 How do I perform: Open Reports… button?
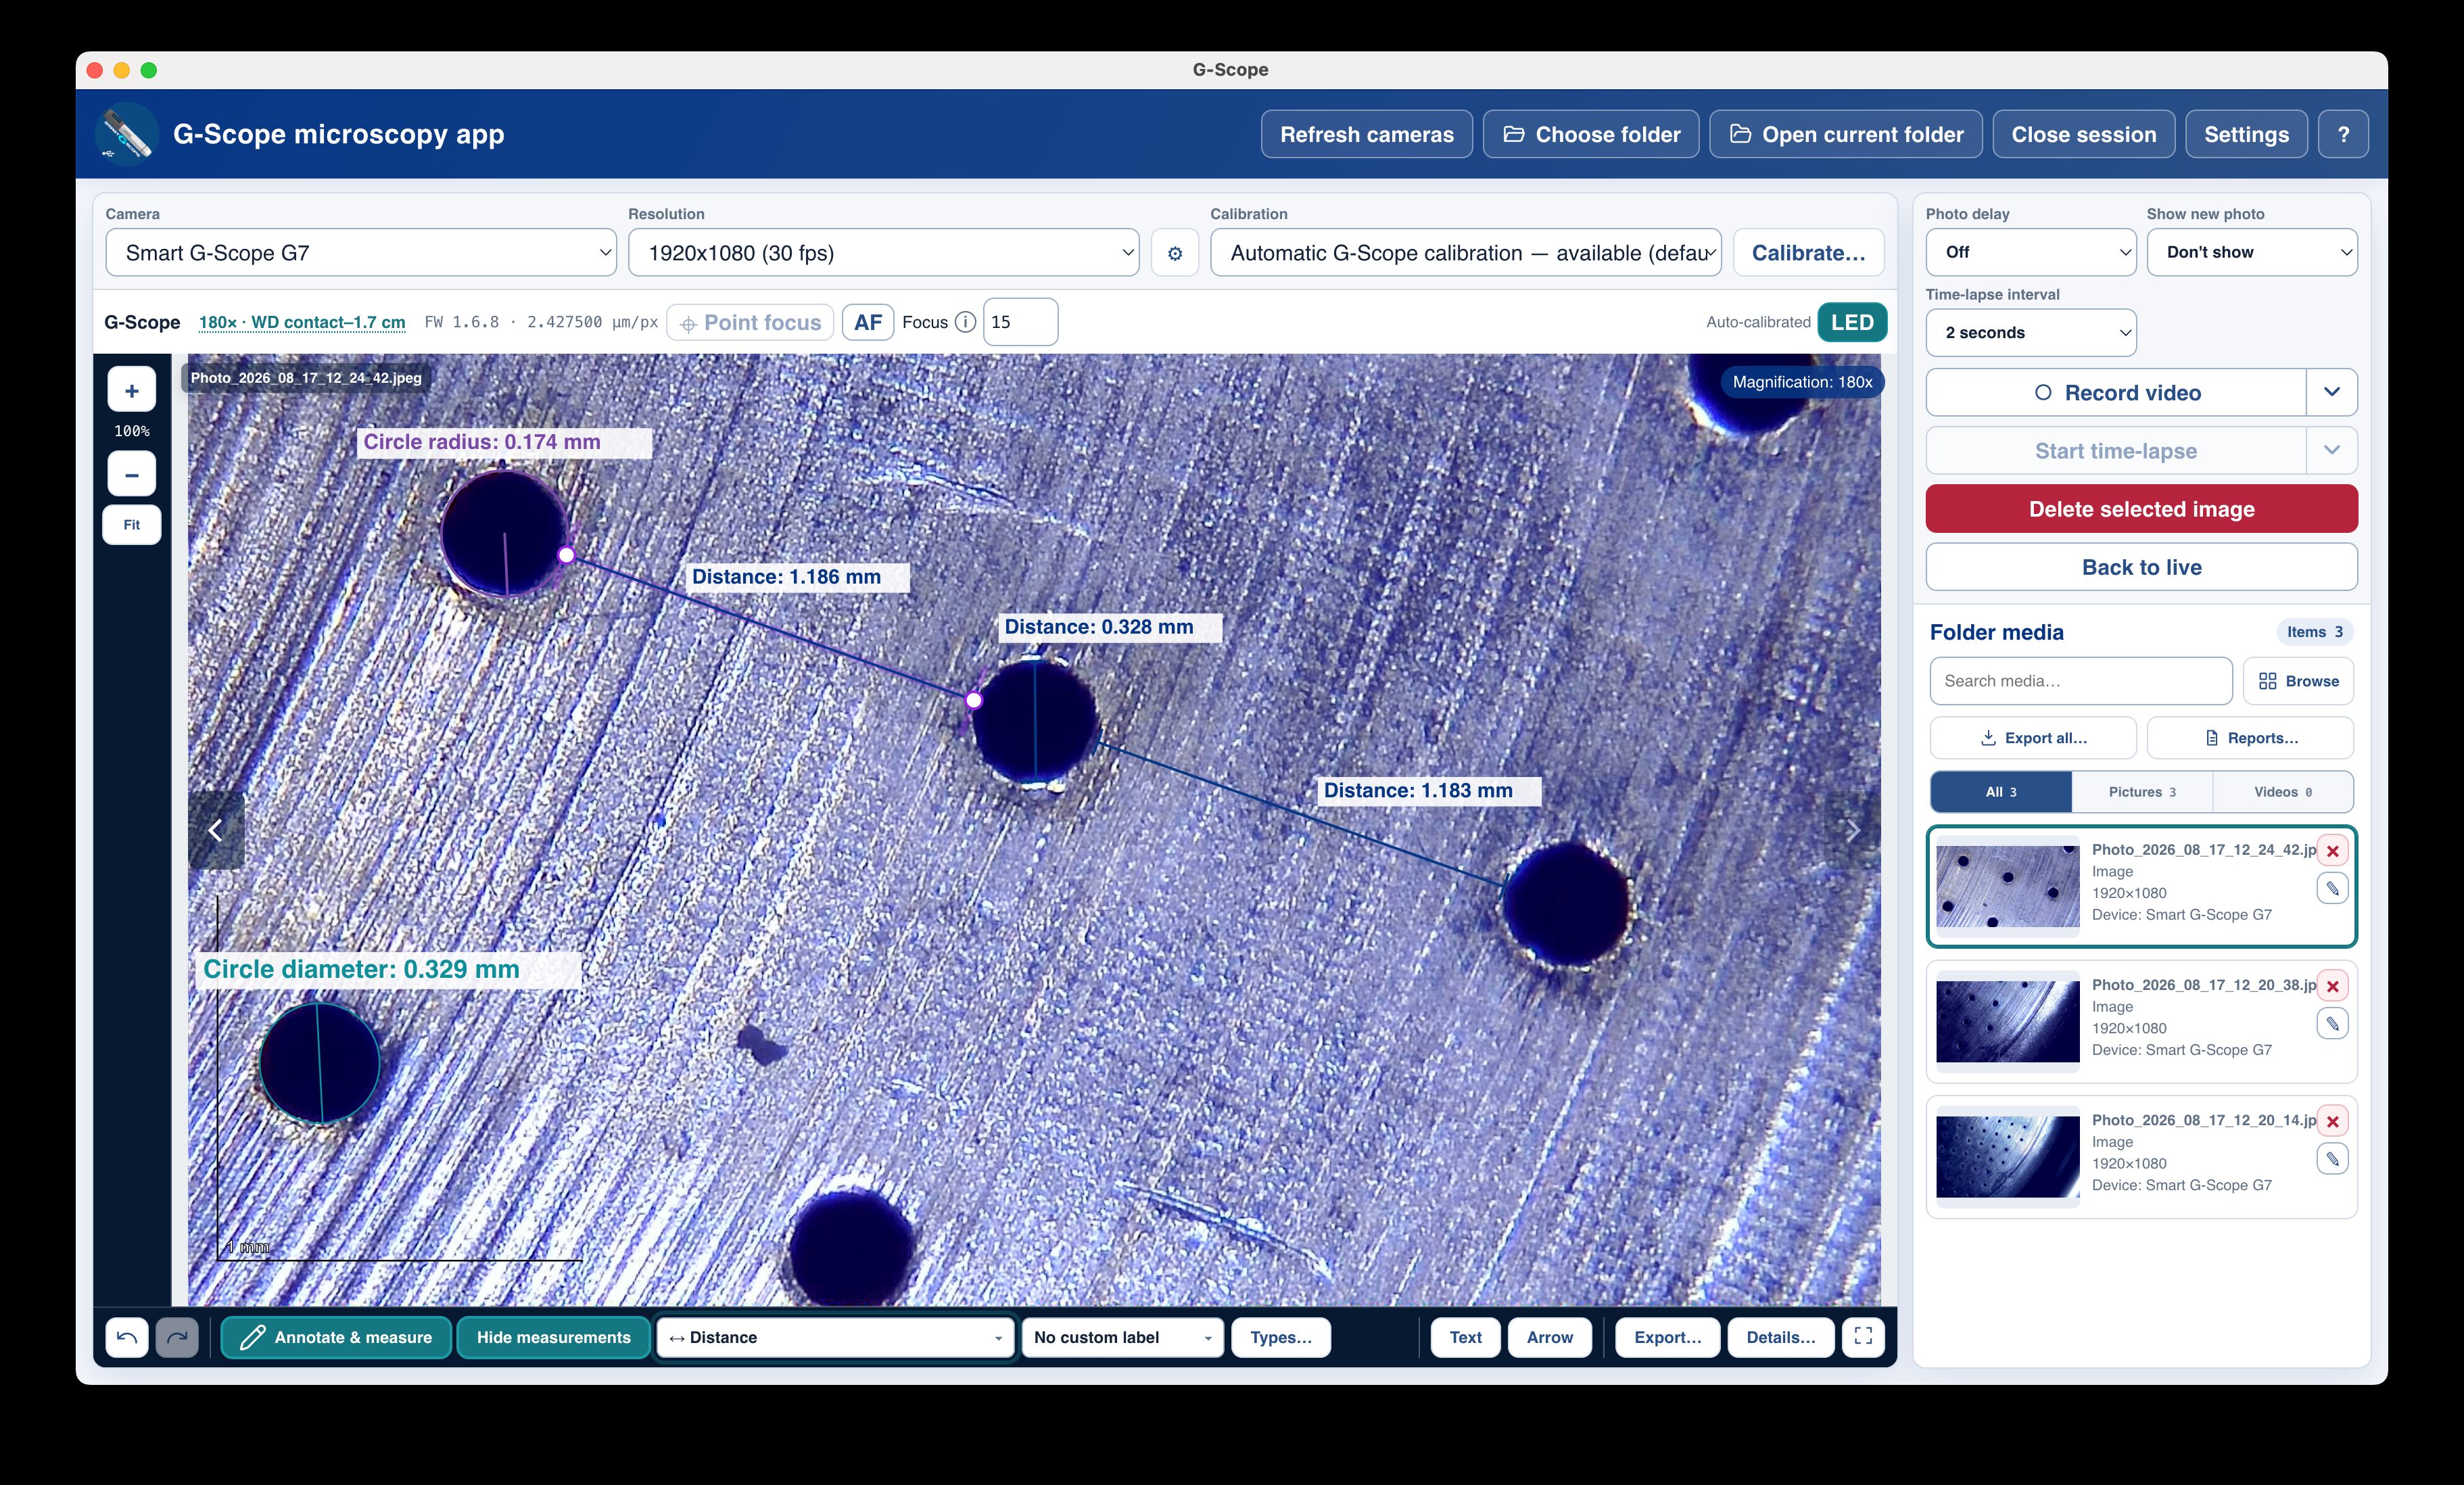pyautogui.click(x=2250, y=738)
